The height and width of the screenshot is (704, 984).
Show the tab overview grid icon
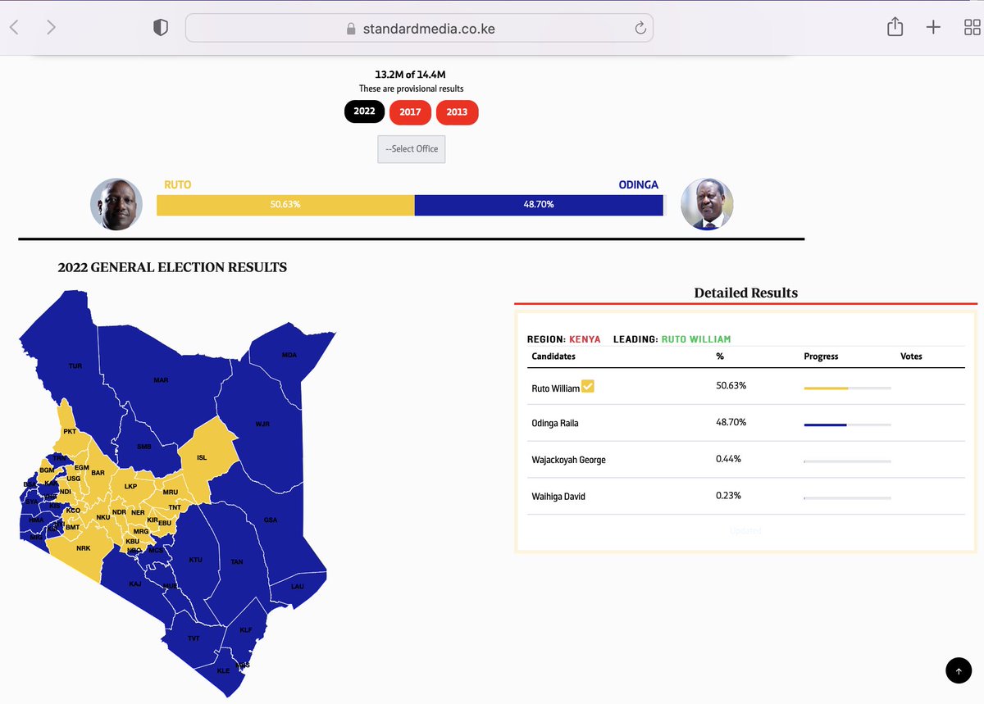(972, 28)
